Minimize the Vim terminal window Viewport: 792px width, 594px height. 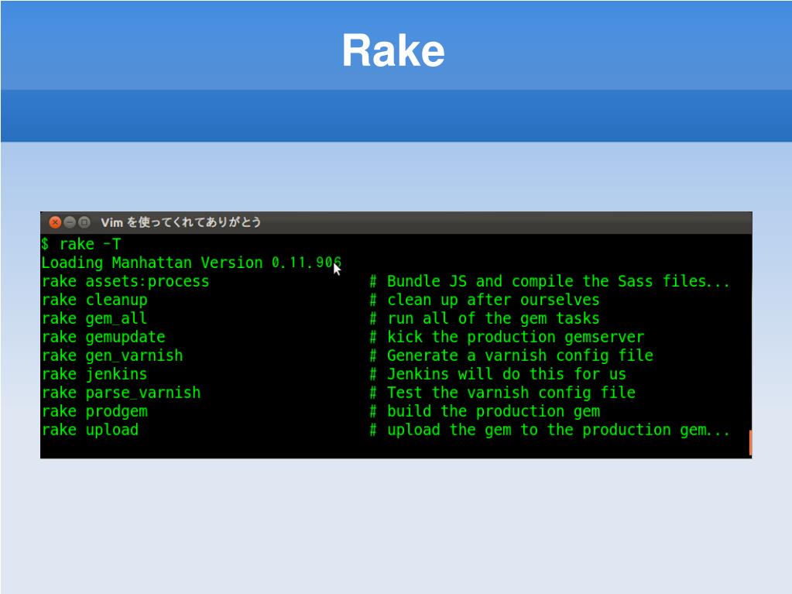point(70,222)
